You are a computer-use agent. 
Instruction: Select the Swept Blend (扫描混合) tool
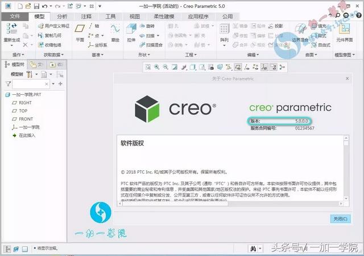(151, 45)
